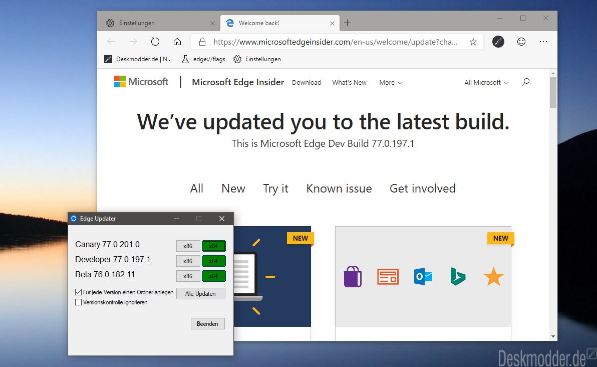The width and height of the screenshot is (597, 367).
Task: Click the vertical scrollbar thumb
Action: pos(553,93)
